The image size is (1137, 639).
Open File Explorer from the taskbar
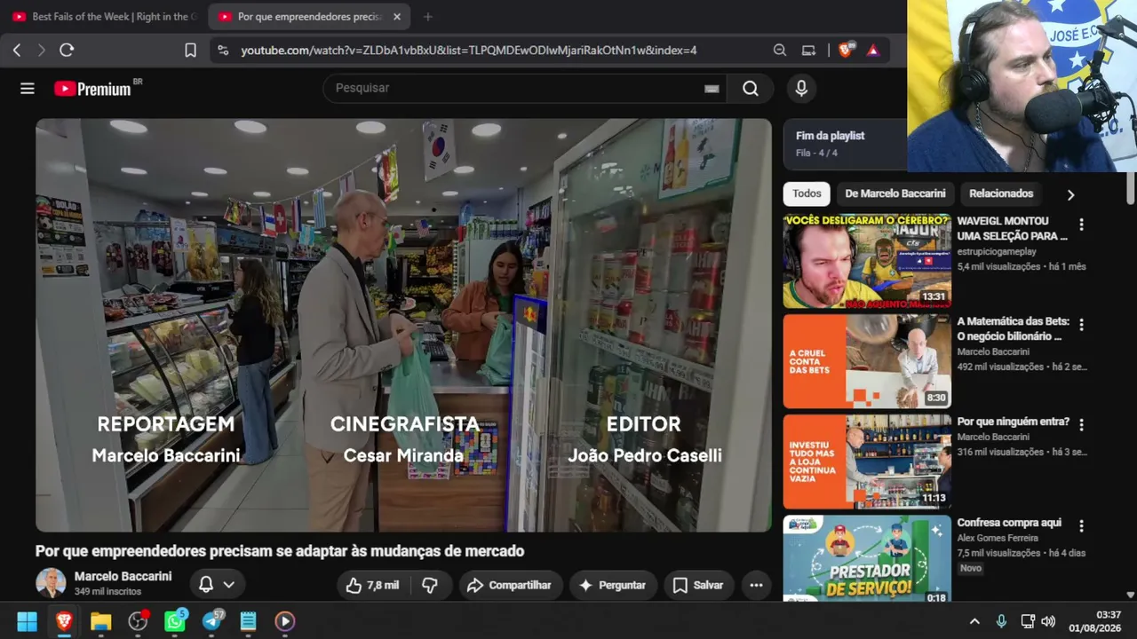[x=100, y=620]
